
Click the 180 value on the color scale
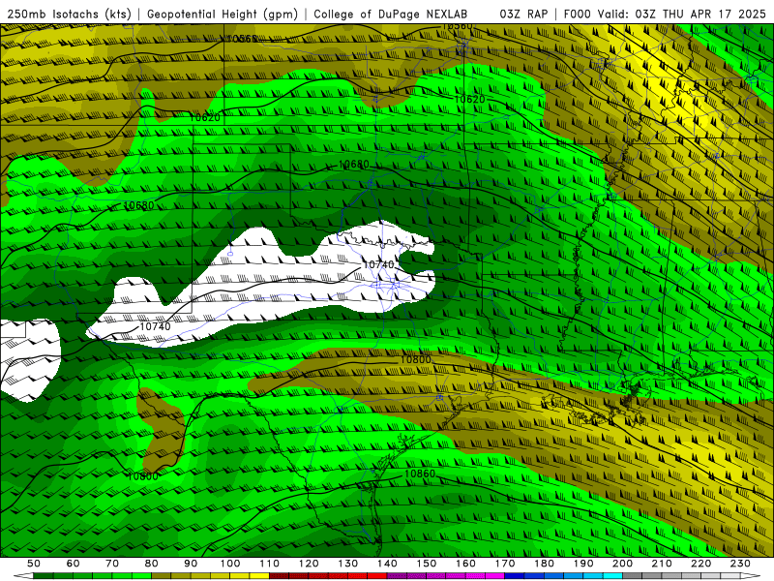(x=544, y=564)
